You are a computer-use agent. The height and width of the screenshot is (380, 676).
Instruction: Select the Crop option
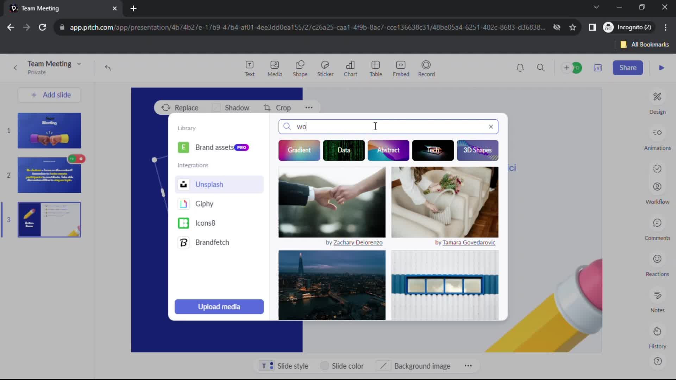click(277, 108)
